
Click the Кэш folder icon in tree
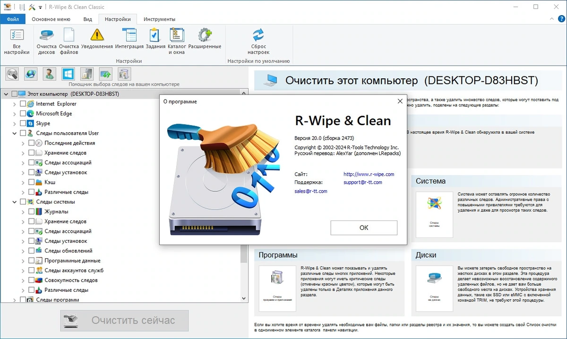coord(40,182)
